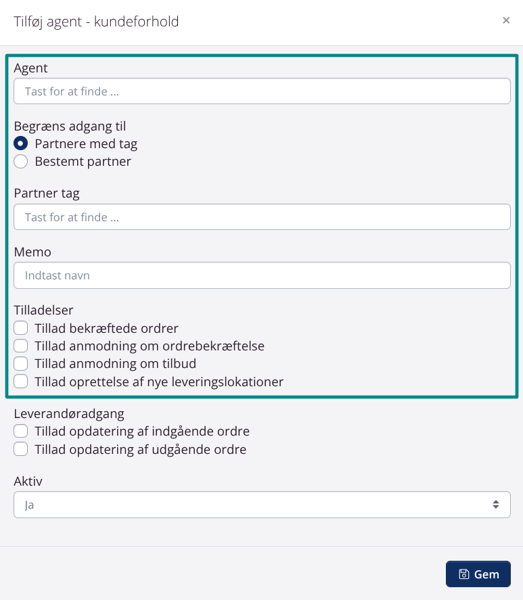The image size is (523, 600).
Task: Click the 'Bestemt partner' label text
Action: coord(83,162)
